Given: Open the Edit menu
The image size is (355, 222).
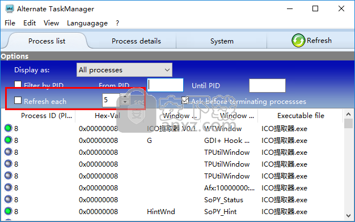Looking at the screenshot, I should point(29,23).
